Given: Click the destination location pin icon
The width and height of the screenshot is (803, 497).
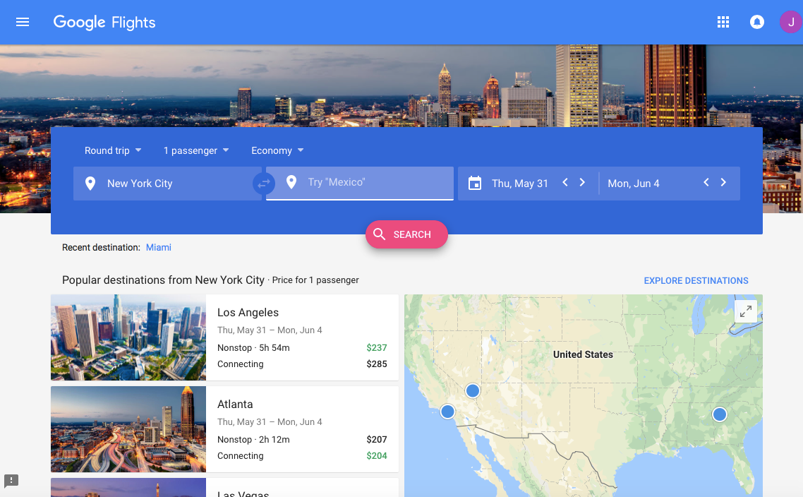Looking at the screenshot, I should [291, 182].
